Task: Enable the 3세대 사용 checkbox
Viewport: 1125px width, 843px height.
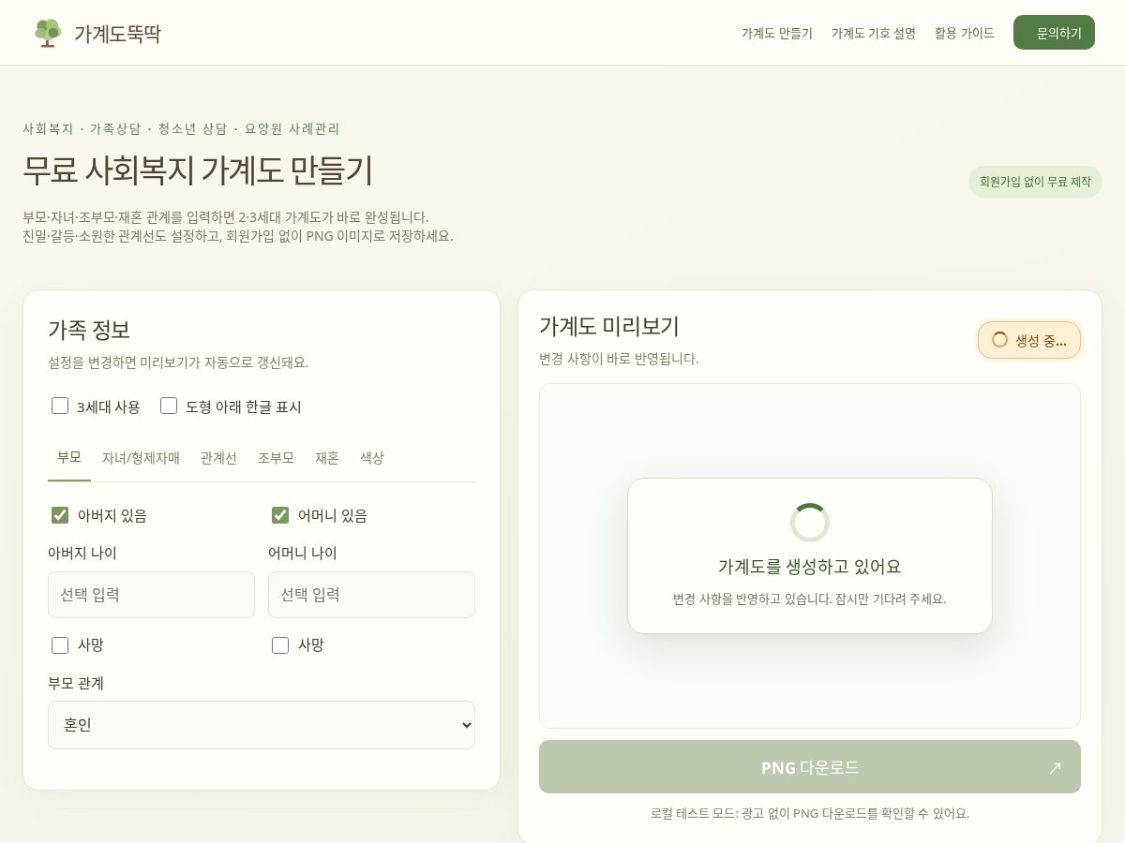Action: click(x=60, y=406)
